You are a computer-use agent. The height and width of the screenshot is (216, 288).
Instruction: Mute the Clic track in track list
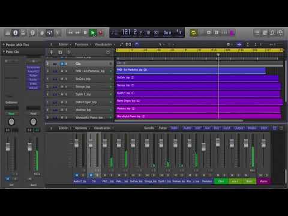click(x=62, y=64)
